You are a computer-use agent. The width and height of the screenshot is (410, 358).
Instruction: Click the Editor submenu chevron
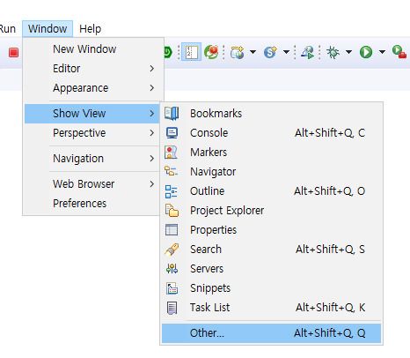151,69
